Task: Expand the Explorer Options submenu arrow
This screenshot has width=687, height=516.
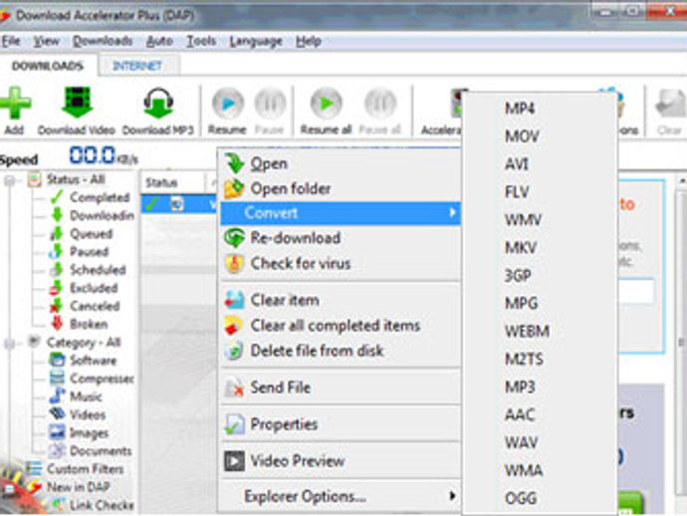Action: pyautogui.click(x=452, y=496)
